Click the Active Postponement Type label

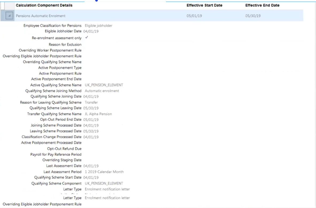pos(60,68)
